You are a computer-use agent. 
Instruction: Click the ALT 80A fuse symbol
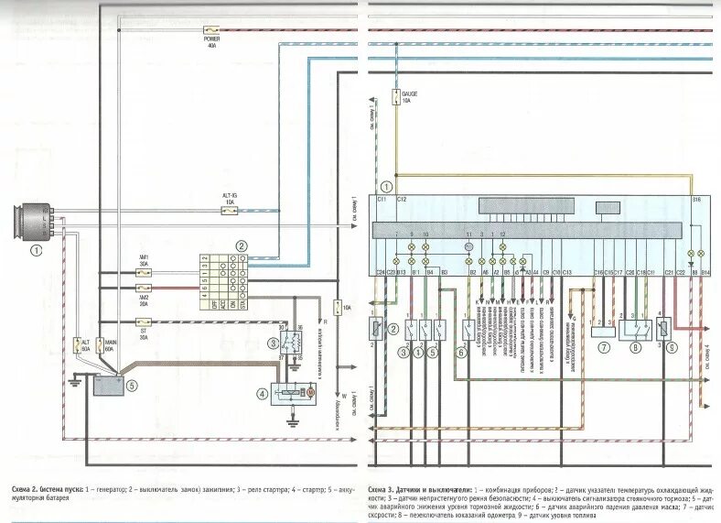78,345
